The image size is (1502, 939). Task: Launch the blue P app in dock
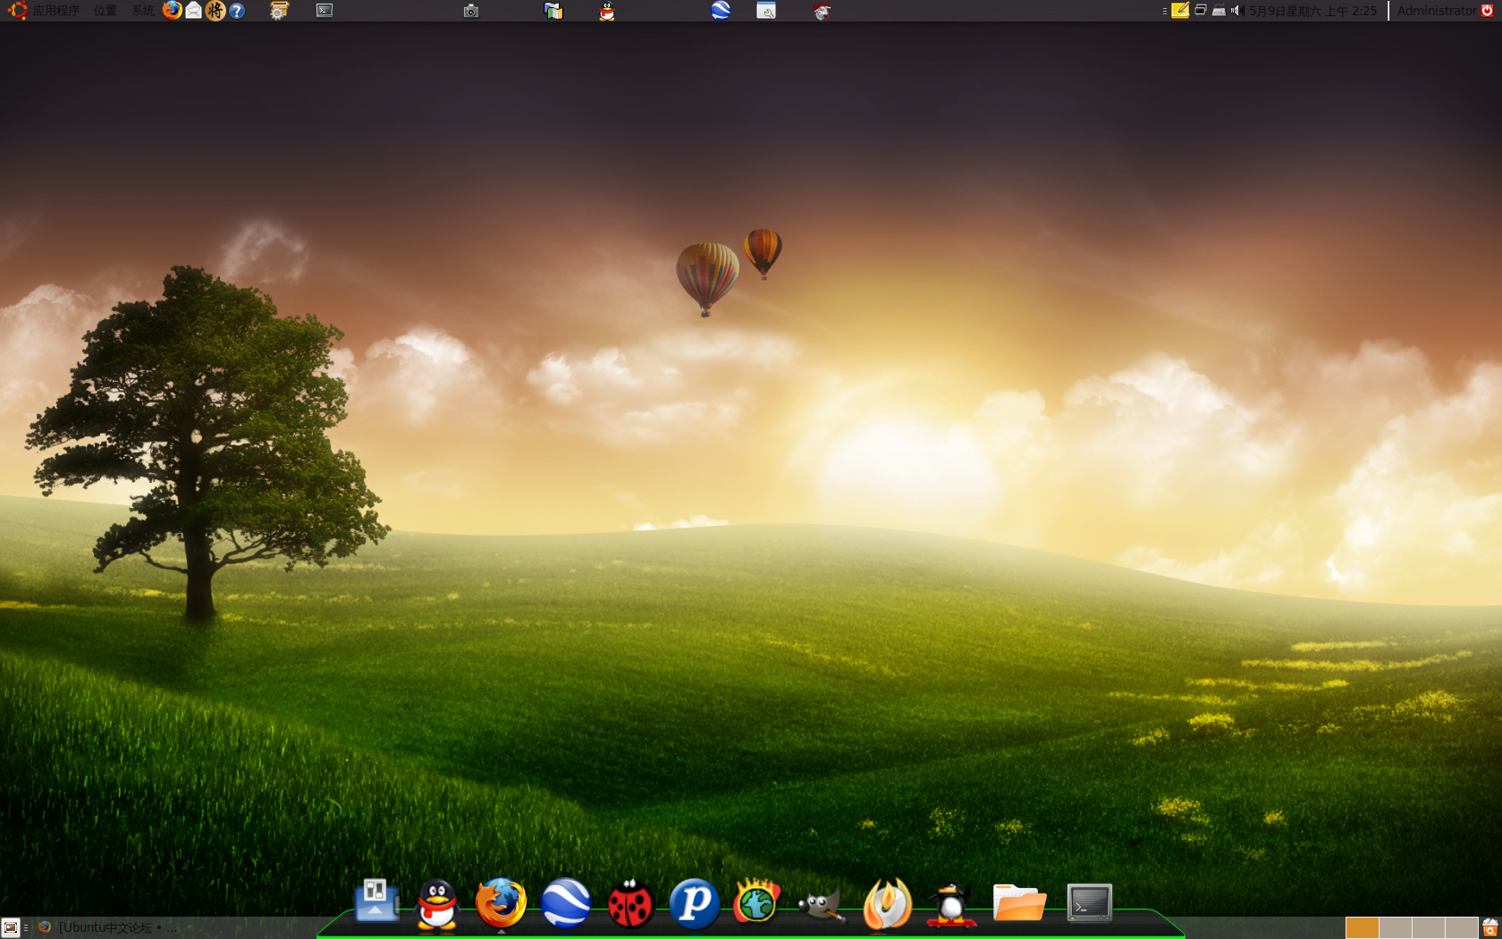695,903
